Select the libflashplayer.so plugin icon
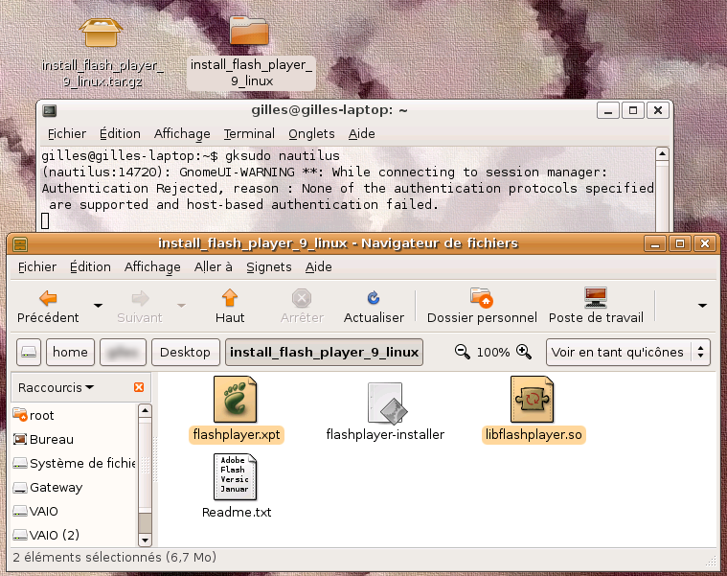The image size is (727, 576). (x=533, y=400)
